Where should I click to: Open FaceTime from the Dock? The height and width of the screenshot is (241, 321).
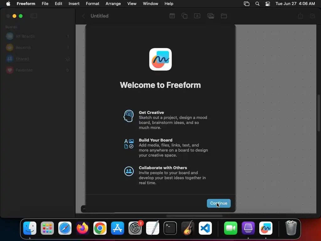(x=231, y=228)
